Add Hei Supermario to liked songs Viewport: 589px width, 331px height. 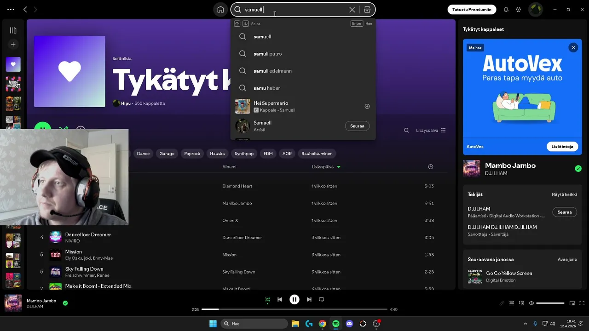tap(367, 106)
